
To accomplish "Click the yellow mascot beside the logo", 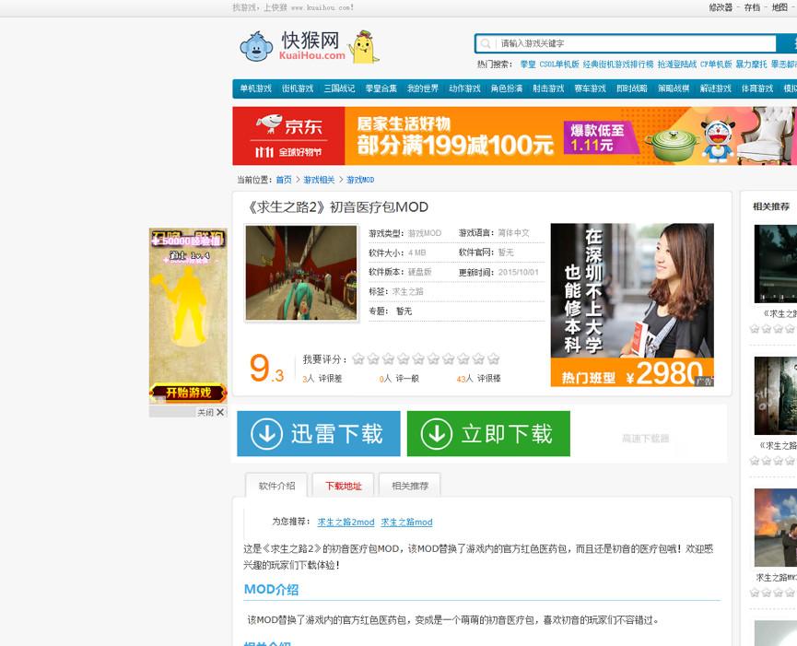I will click(x=365, y=47).
